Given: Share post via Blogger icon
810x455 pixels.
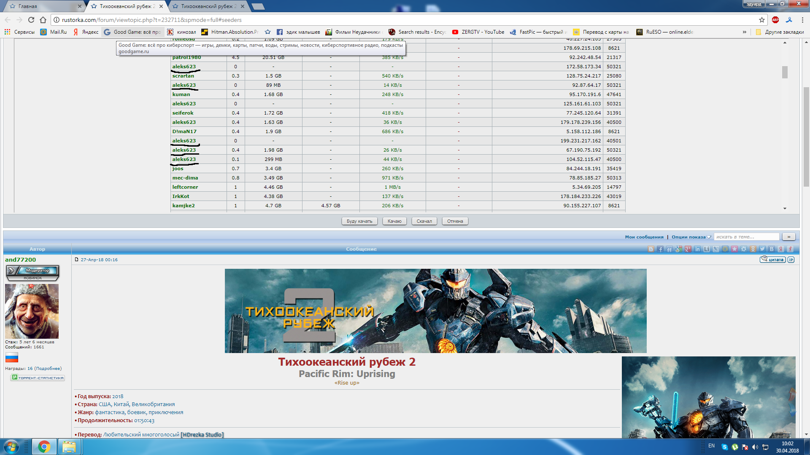Looking at the screenshot, I should pyautogui.click(x=651, y=249).
